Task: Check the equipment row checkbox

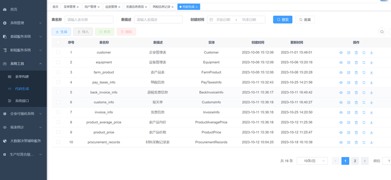Action: (x=58, y=62)
